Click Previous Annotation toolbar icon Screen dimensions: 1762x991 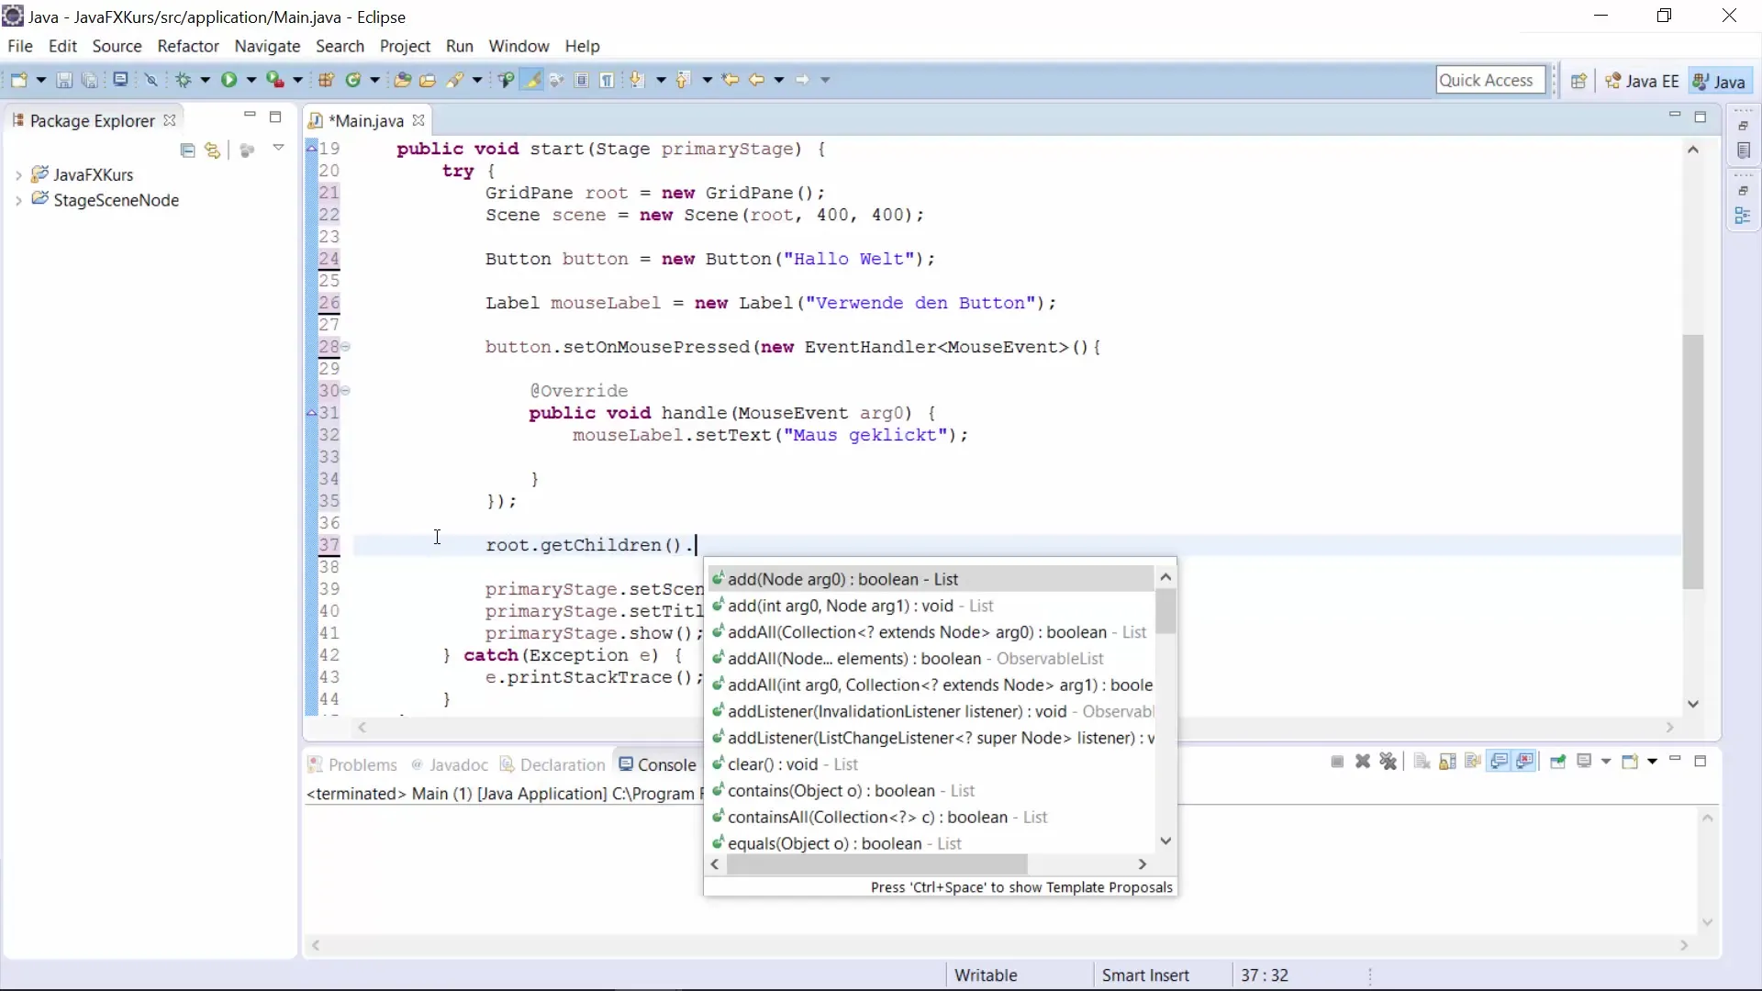point(683,80)
